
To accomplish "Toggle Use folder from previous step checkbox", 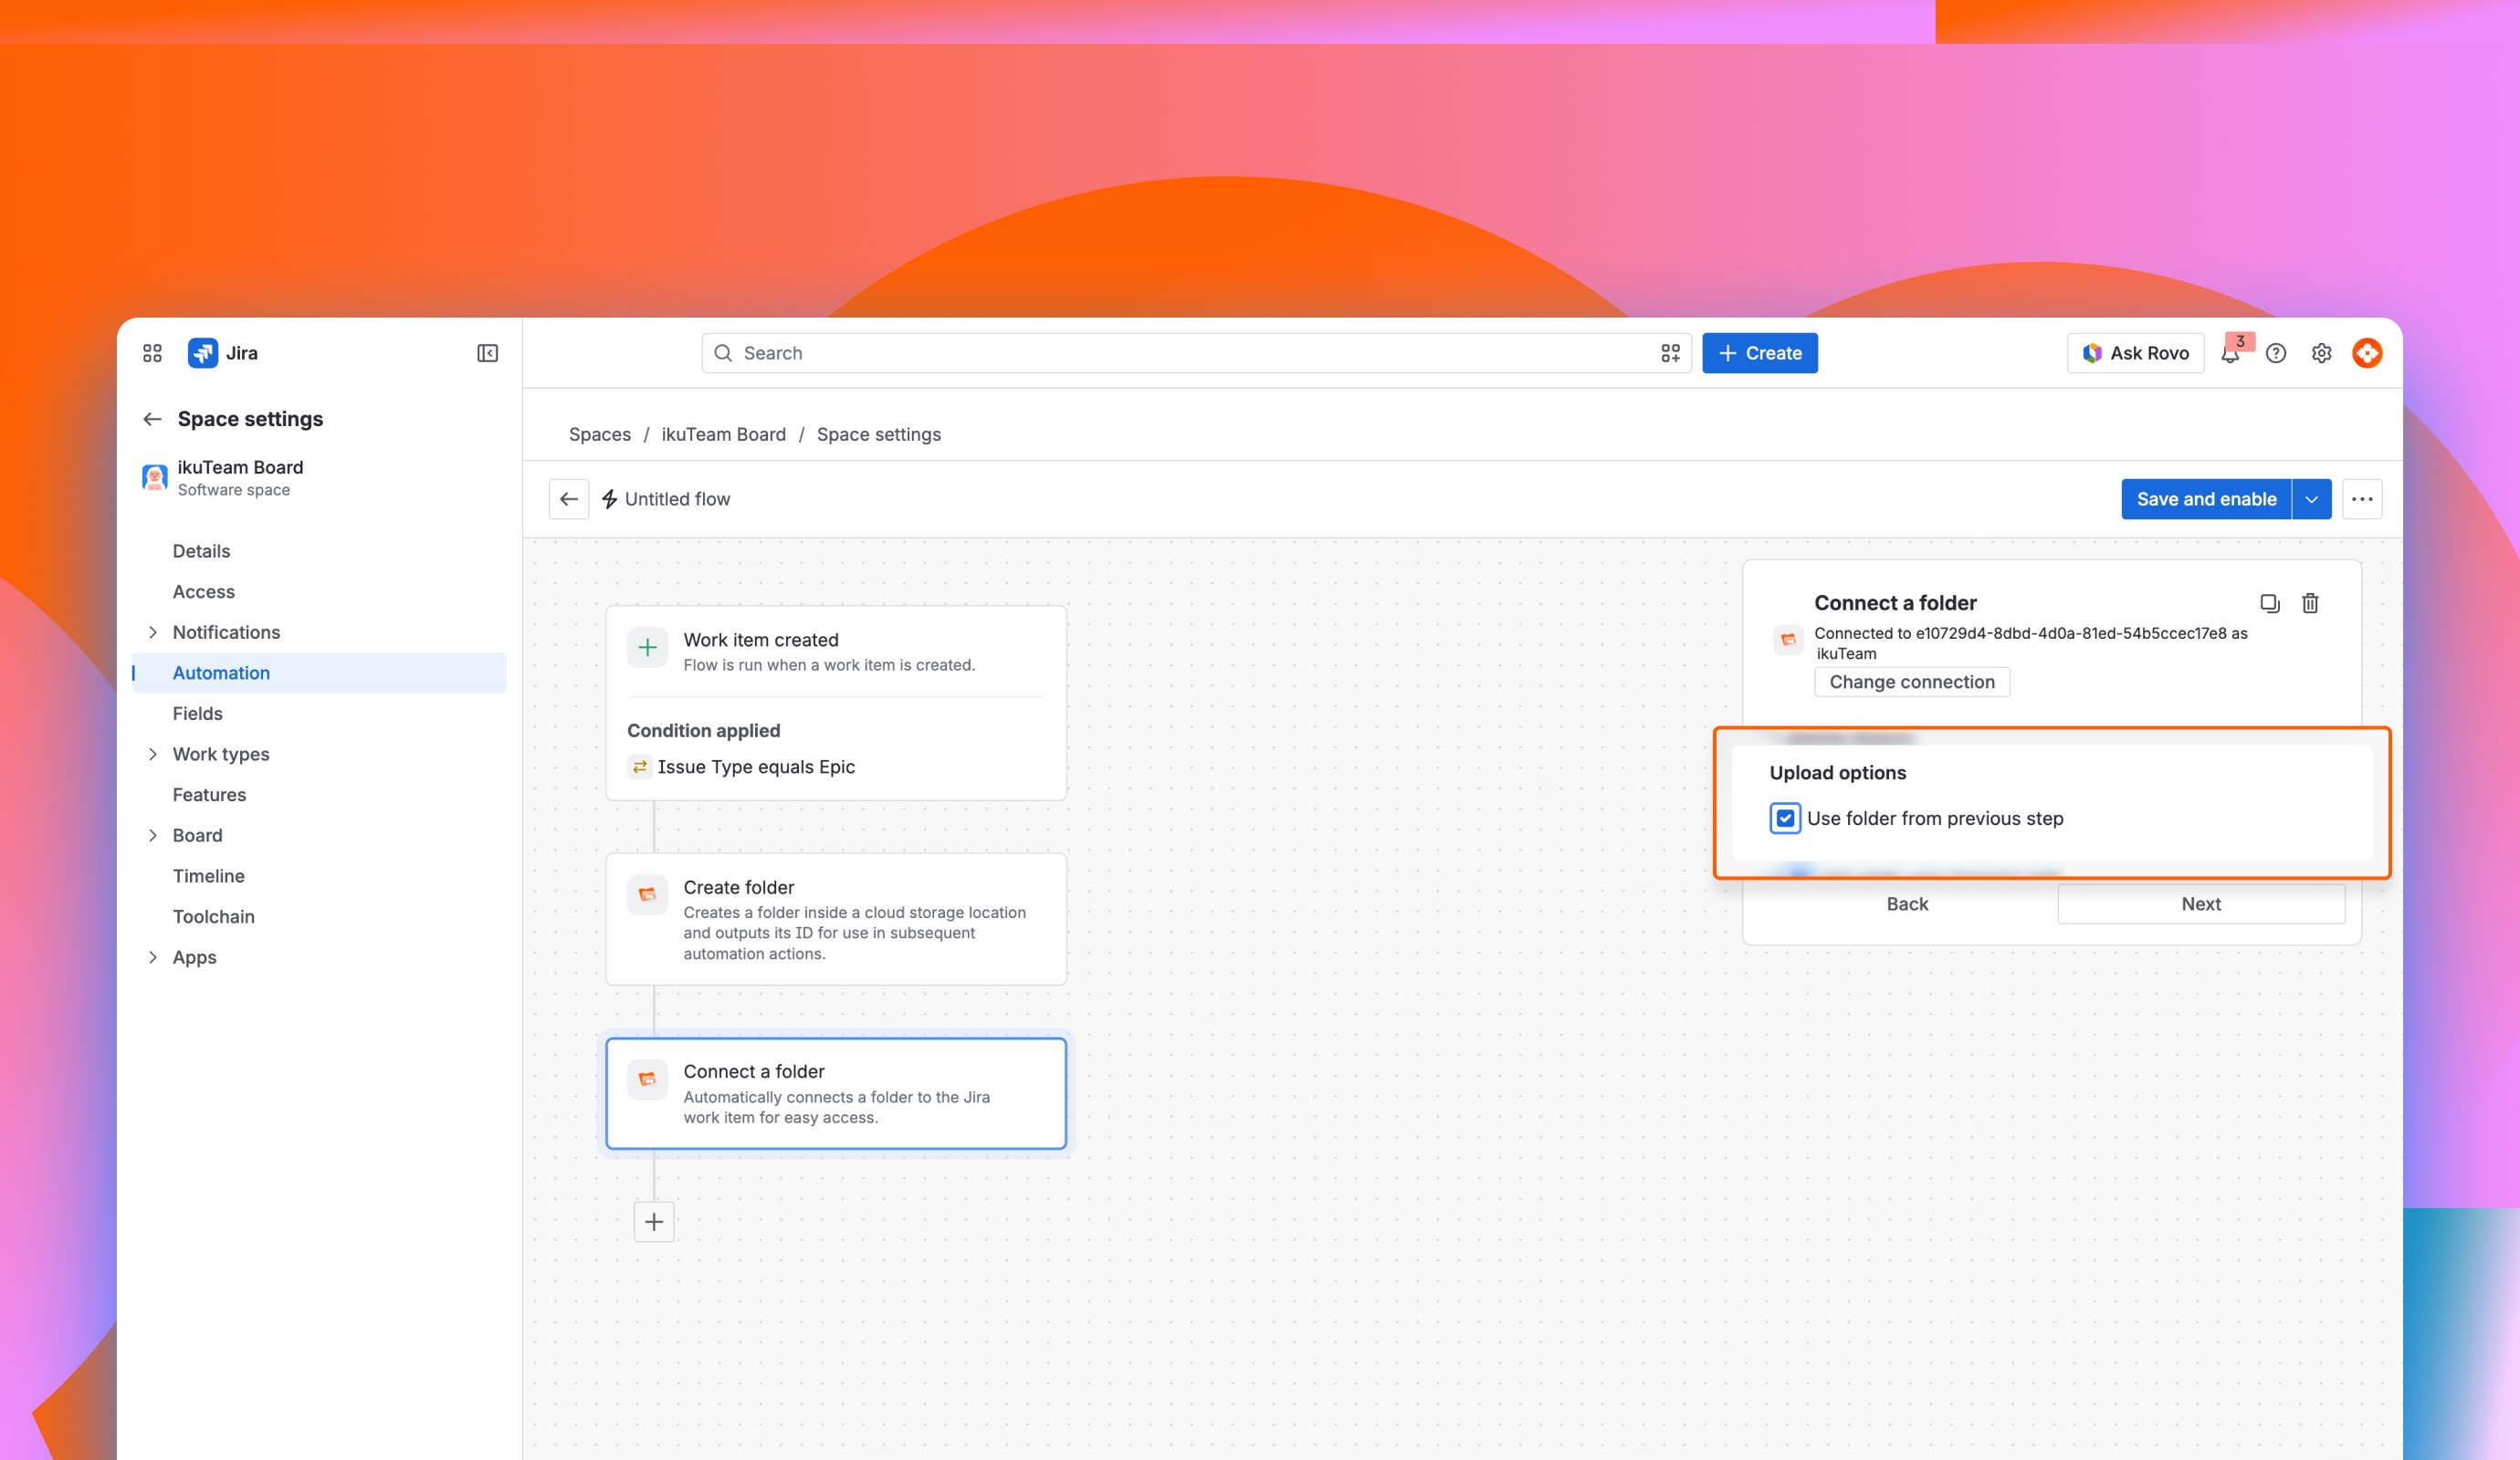I will (x=1785, y=819).
